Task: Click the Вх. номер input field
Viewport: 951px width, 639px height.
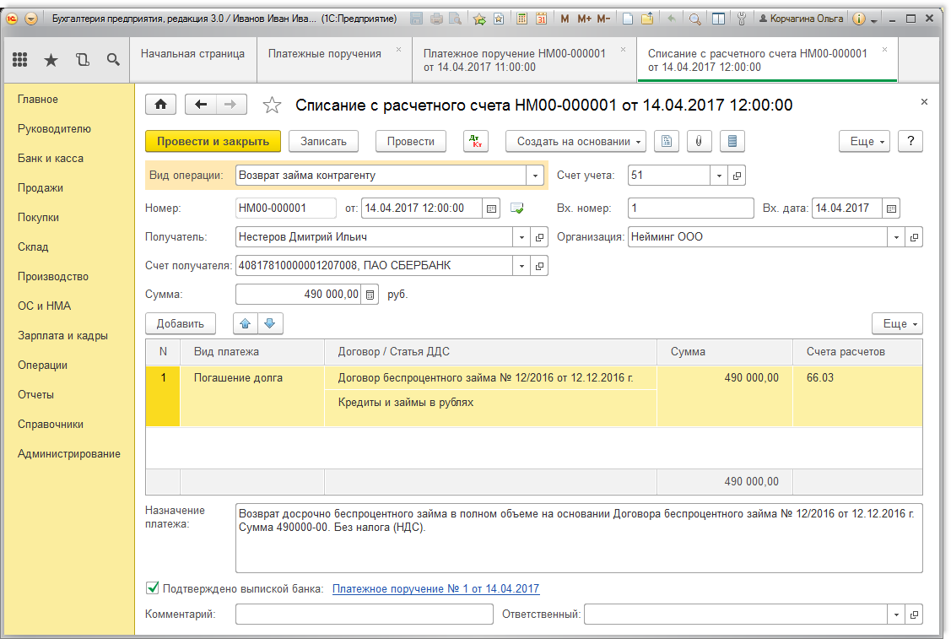Action: pos(691,208)
